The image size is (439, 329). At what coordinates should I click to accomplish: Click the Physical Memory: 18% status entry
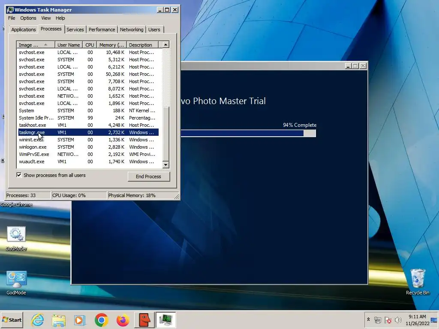tap(141, 195)
